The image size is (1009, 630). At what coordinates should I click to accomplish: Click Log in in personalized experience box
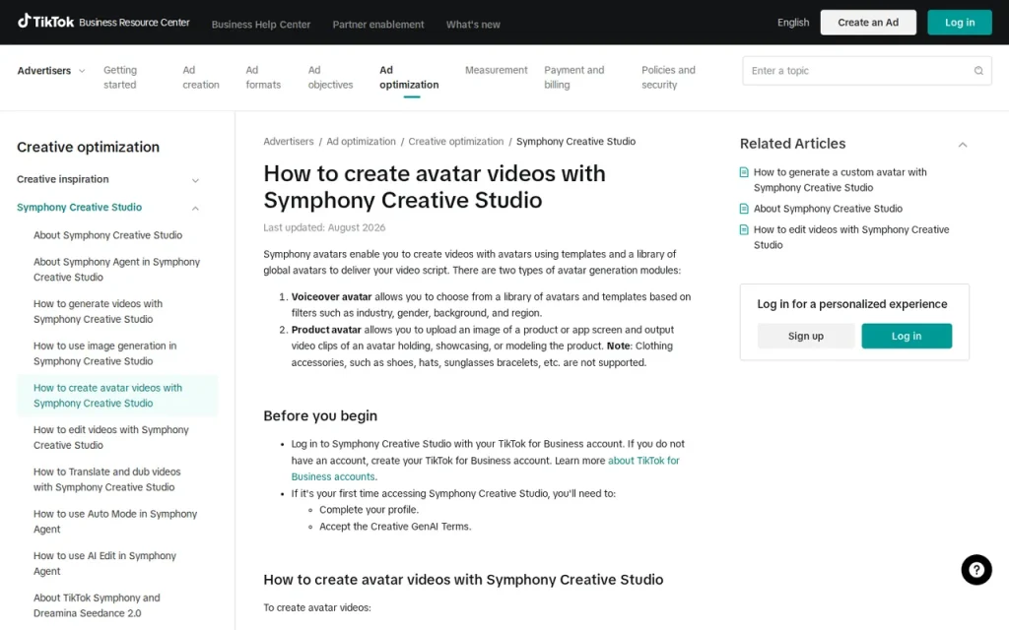click(907, 337)
